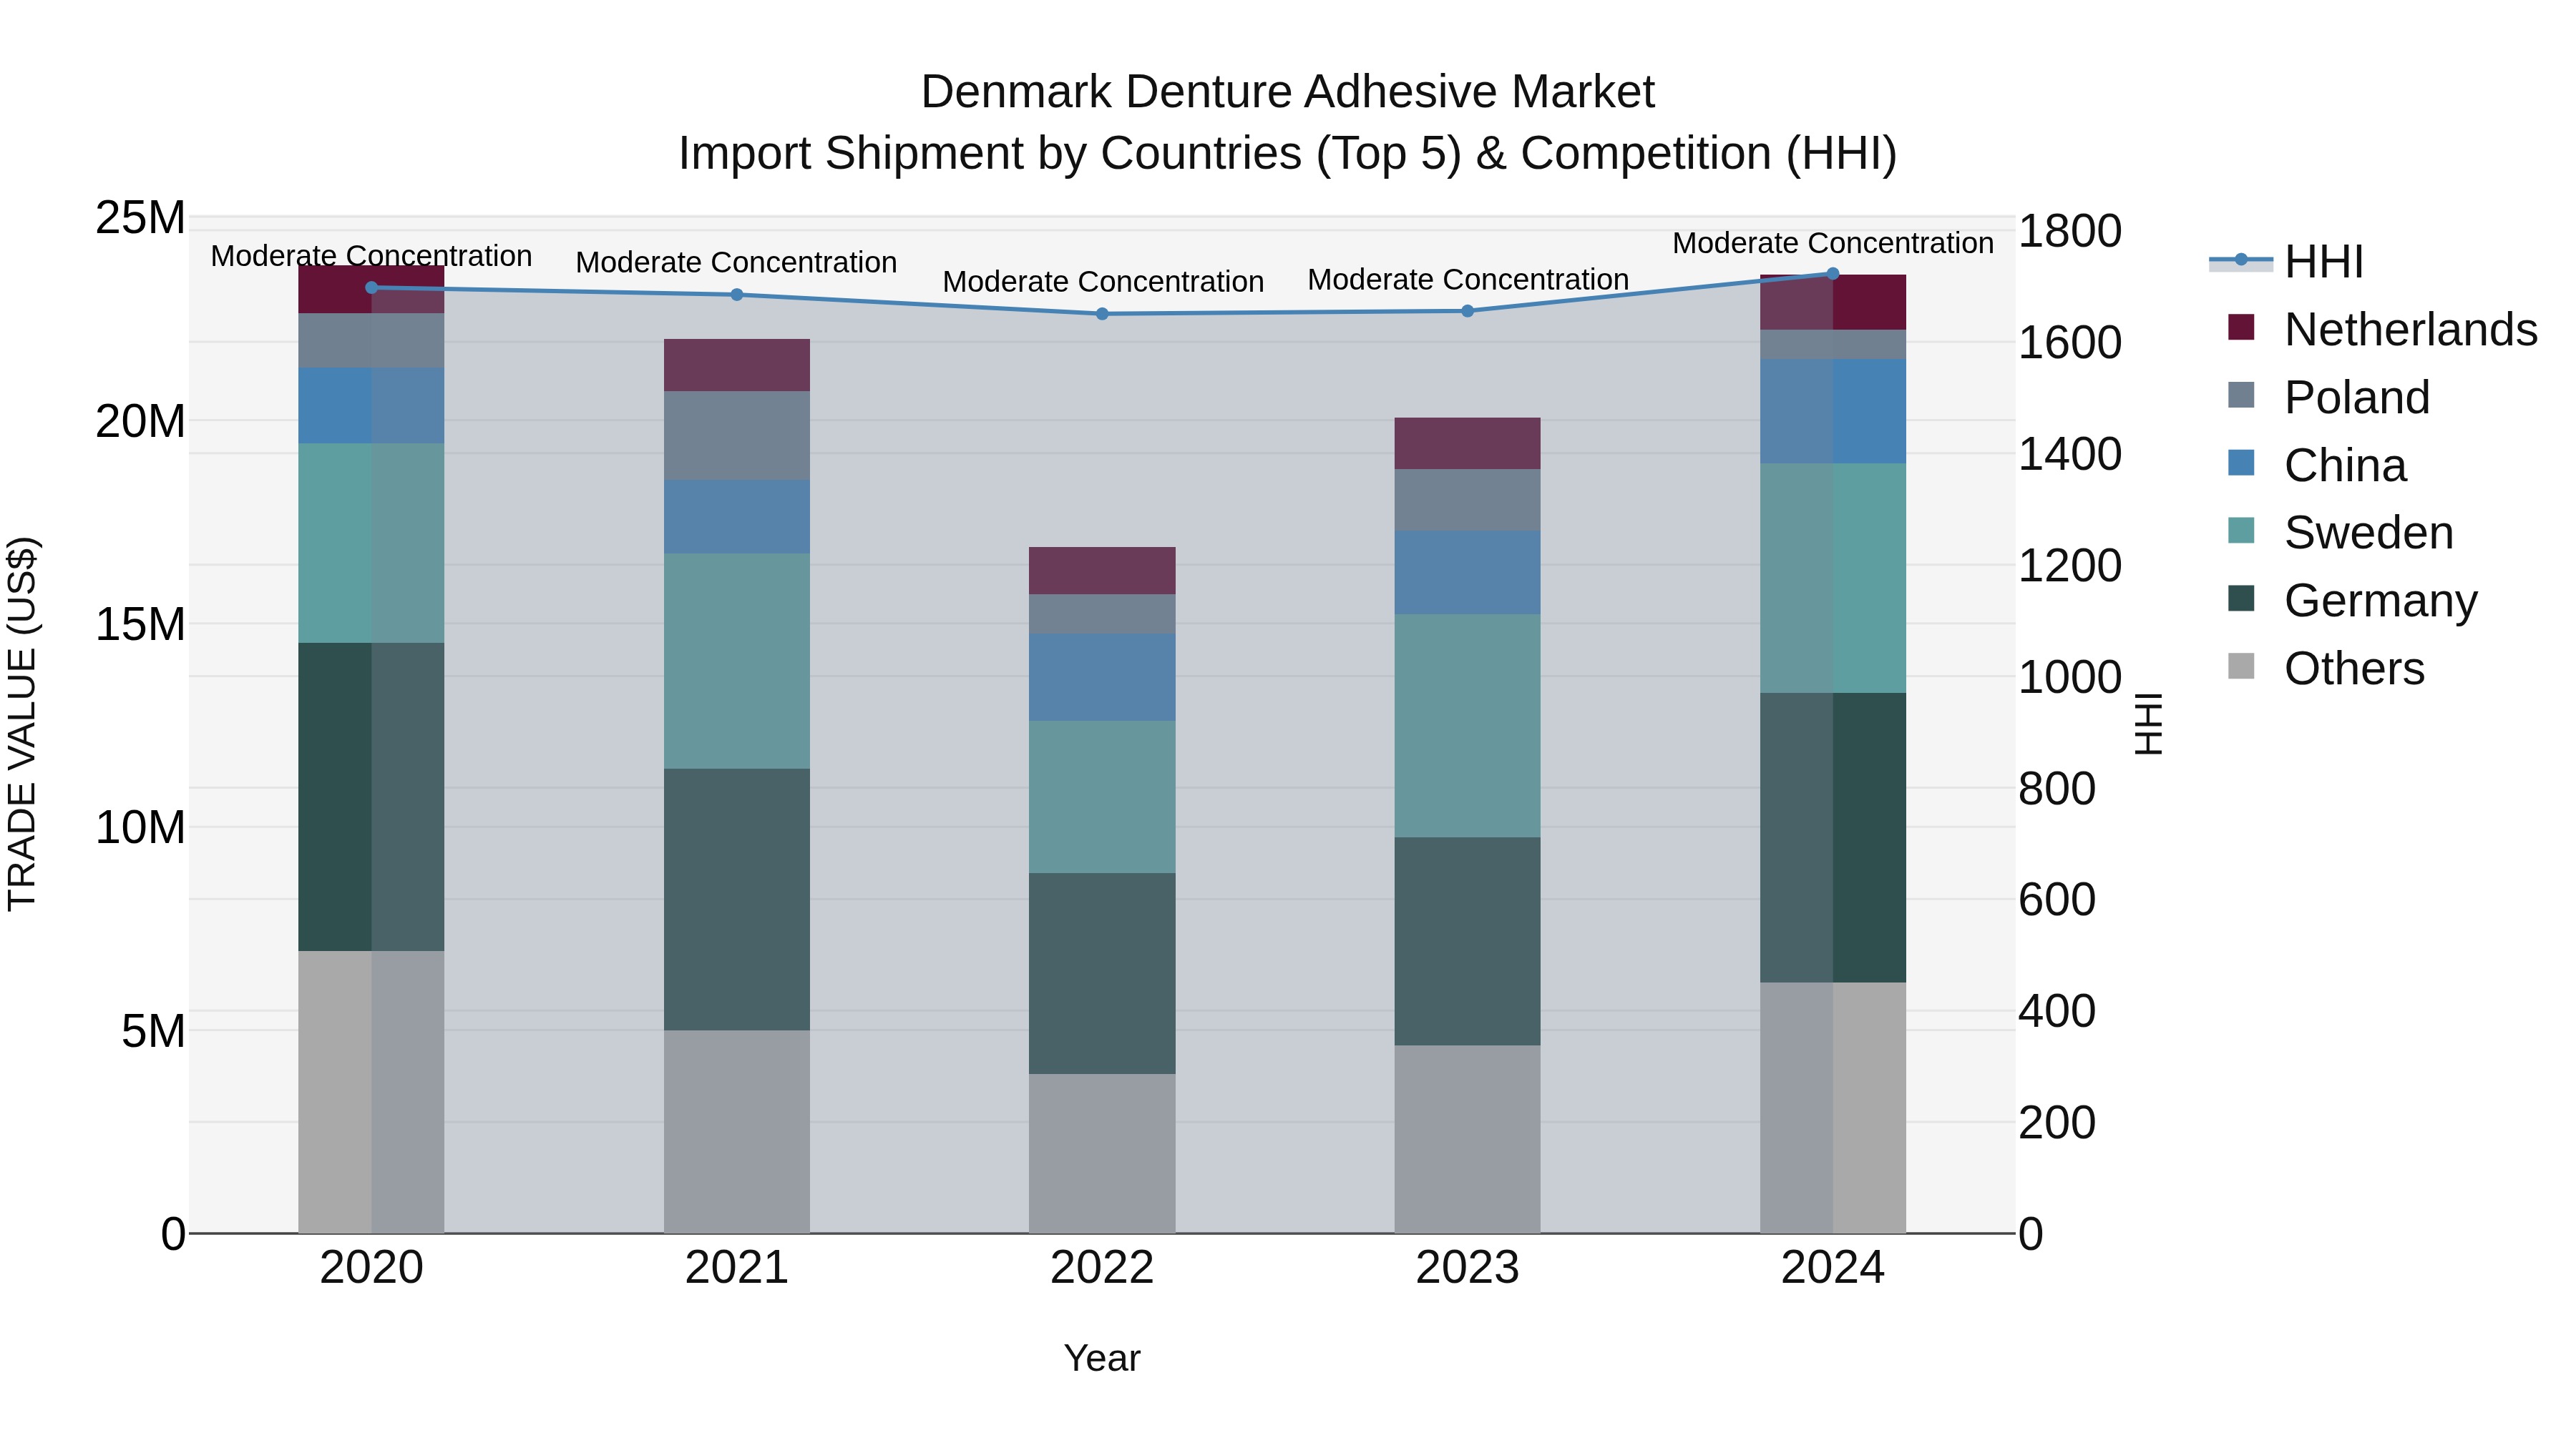The width and height of the screenshot is (2576, 1448).
Task: Click the chart title Denmark Denture Adhesive Market
Action: coord(1288,92)
